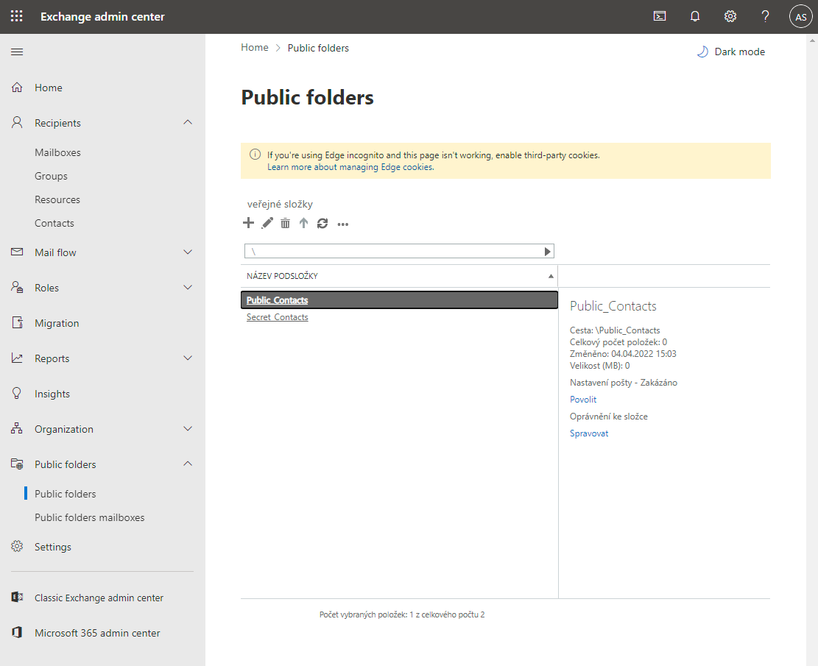Click Povolit to enable mail settings
This screenshot has width=818, height=666.
583,400
